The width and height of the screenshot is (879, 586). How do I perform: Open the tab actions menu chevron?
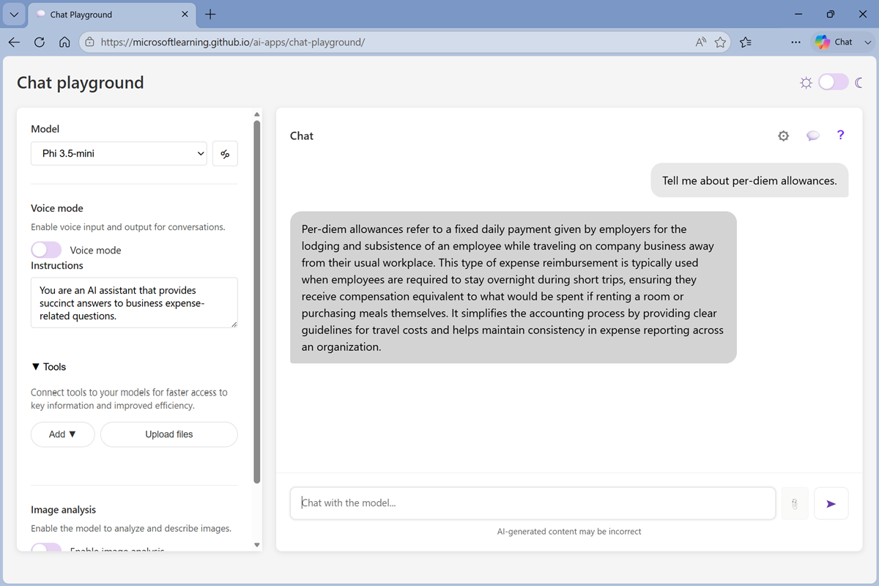[x=14, y=14]
